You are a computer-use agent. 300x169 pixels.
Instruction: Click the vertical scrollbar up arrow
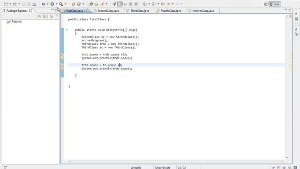pos(287,16)
